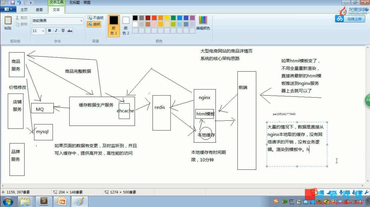The height and width of the screenshot is (207, 370).
Task: Switch to Sublime Text on the taskbar
Action: click(x=44, y=202)
